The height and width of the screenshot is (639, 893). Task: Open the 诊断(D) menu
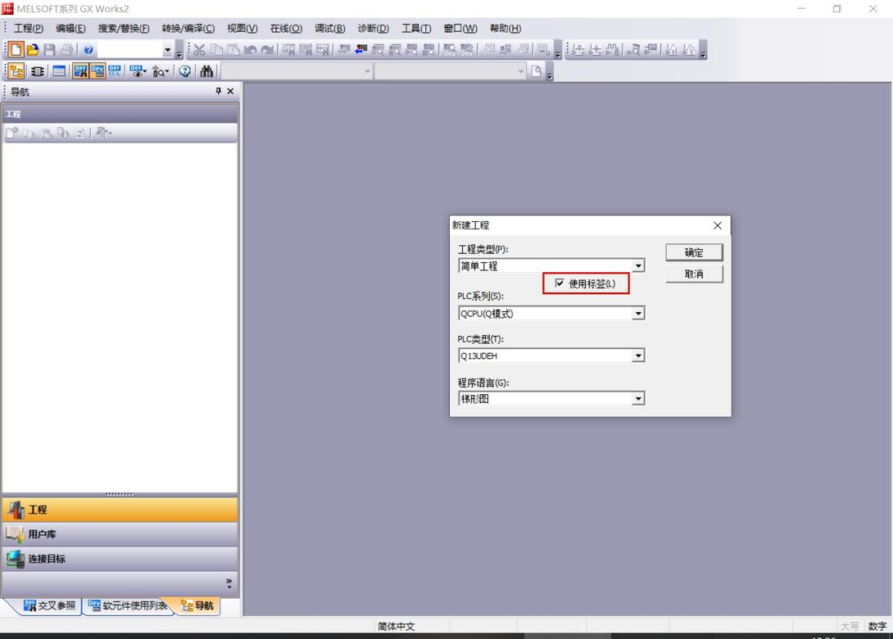pos(373,29)
